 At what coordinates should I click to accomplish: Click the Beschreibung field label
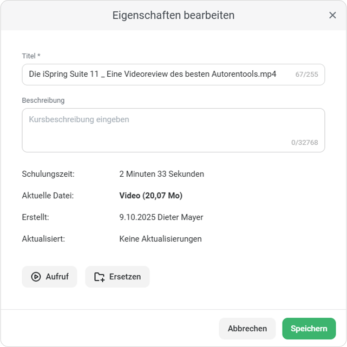click(x=43, y=101)
